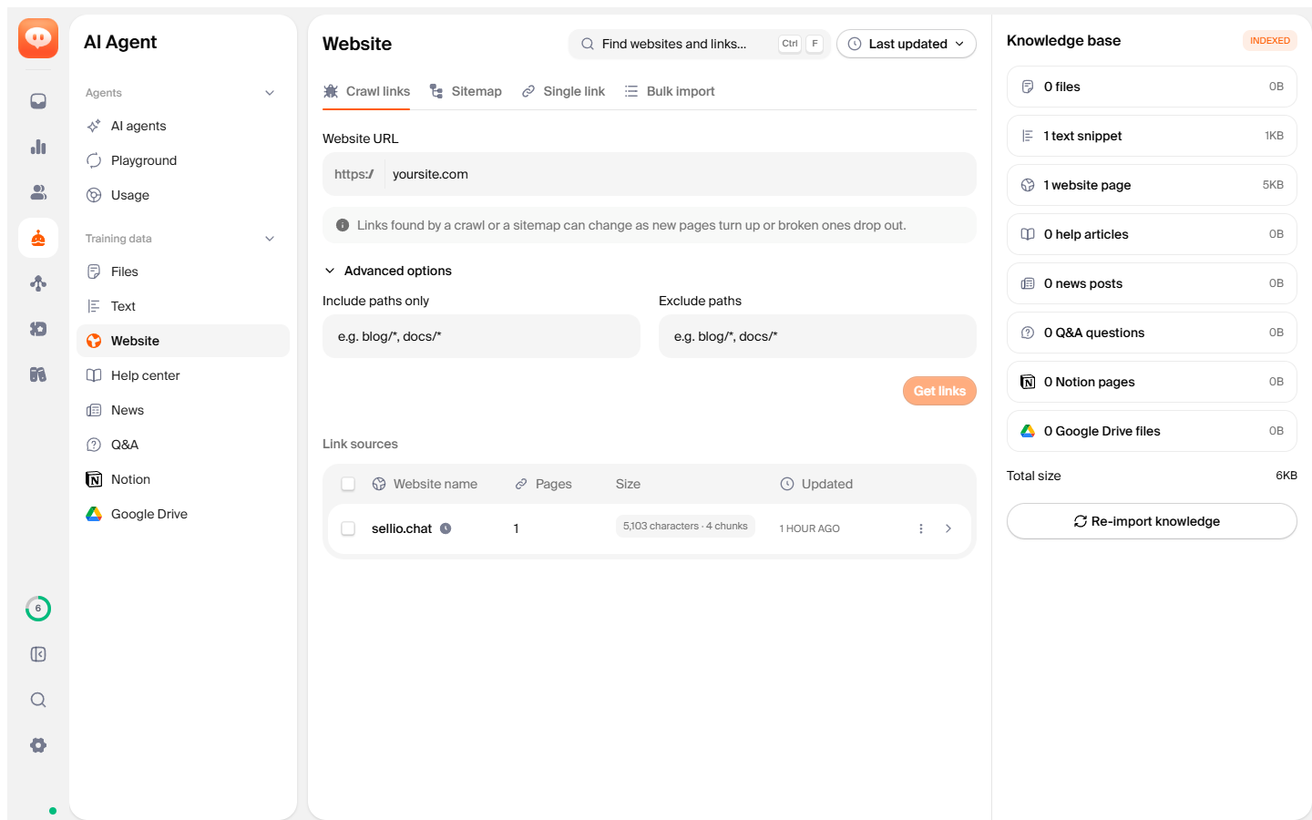Switch to the Sitemap tab

(466, 91)
